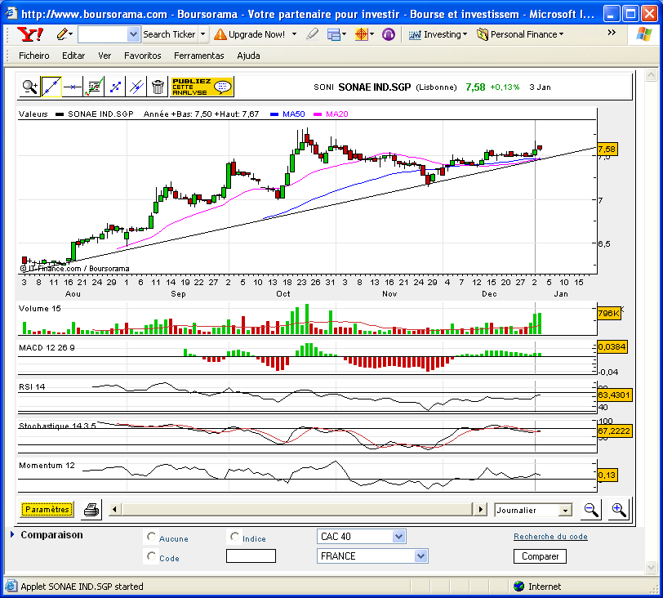Click the trash icon to delete drawings
This screenshot has height=598, width=663.
tap(158, 86)
